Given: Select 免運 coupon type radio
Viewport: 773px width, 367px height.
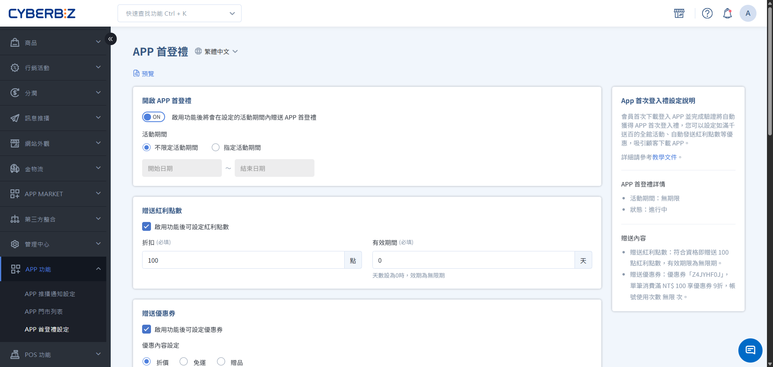Looking at the screenshot, I should pyautogui.click(x=184, y=361).
